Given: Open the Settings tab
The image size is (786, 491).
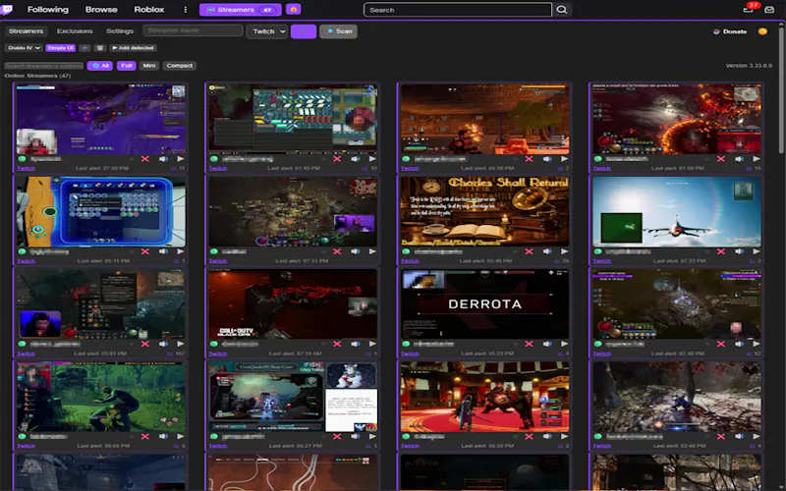Looking at the screenshot, I should [120, 31].
